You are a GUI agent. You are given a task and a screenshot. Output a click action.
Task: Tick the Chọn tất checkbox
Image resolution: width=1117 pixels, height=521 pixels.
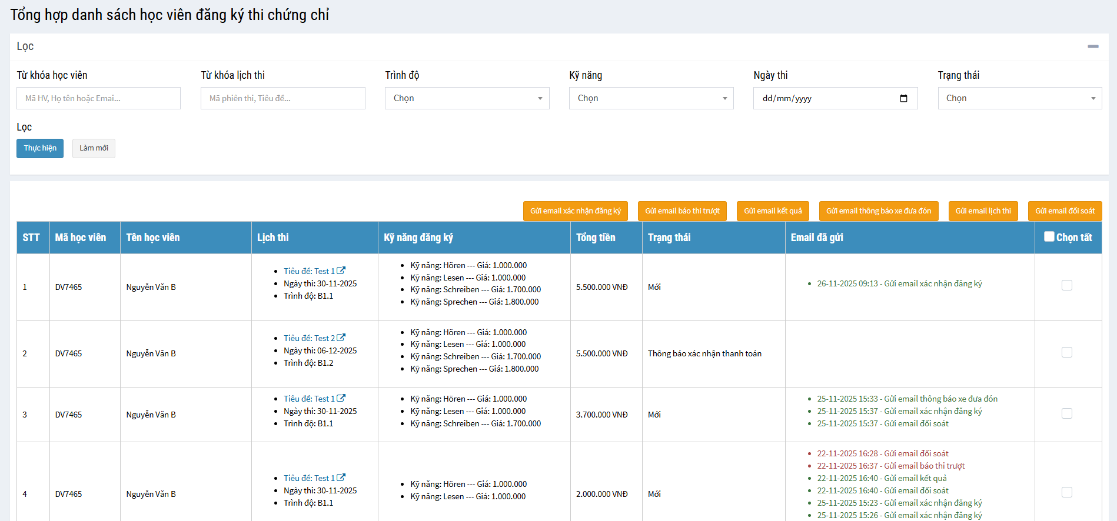click(x=1049, y=237)
